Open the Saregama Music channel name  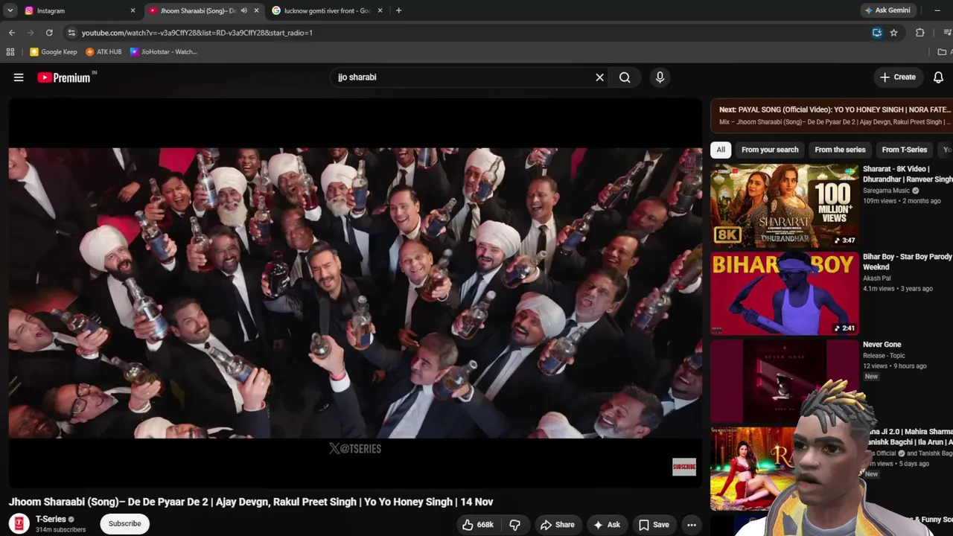[x=887, y=191]
